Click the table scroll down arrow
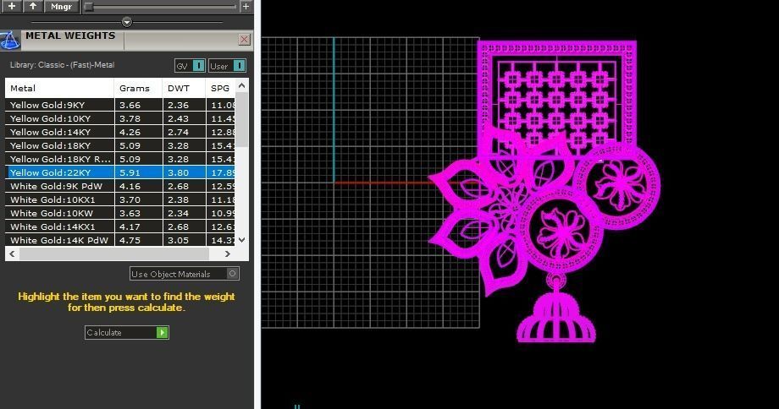779x409 pixels. [x=242, y=240]
